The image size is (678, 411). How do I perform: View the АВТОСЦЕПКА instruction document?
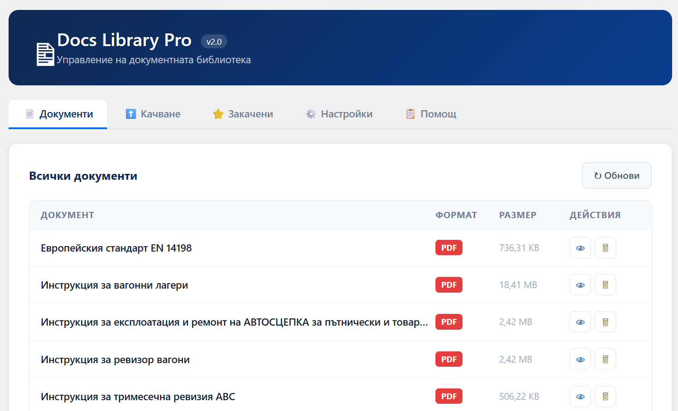(580, 322)
